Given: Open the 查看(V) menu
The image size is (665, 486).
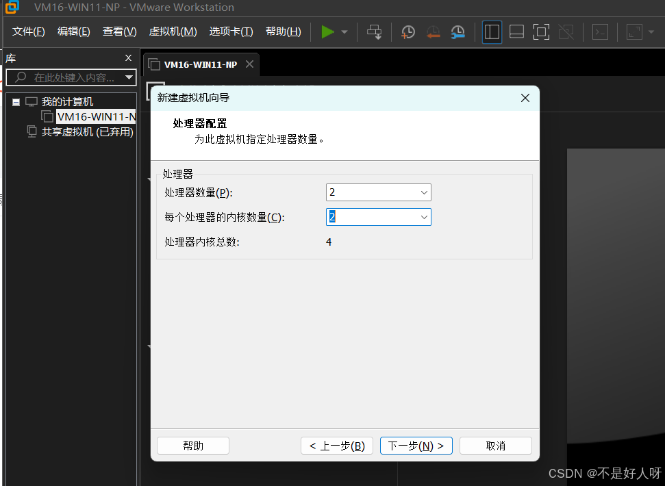Looking at the screenshot, I should (120, 31).
